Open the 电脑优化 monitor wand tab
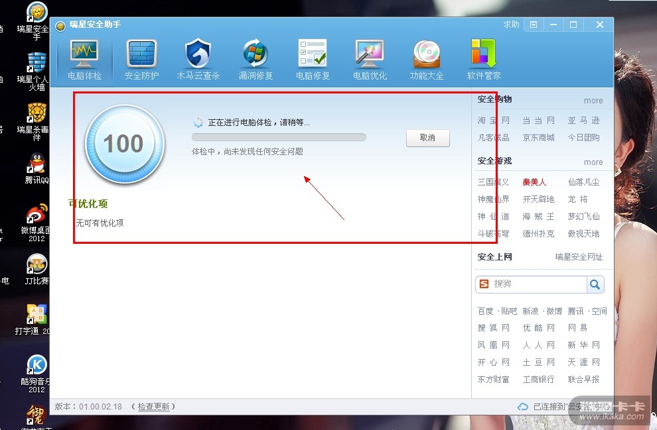Viewport: 657px width, 430px height. [x=370, y=60]
